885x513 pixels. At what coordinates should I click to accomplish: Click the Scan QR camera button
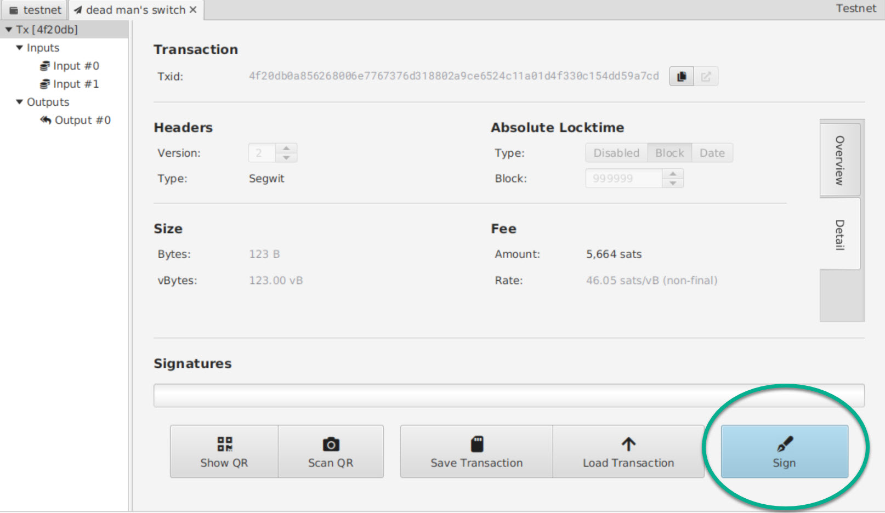click(x=331, y=452)
